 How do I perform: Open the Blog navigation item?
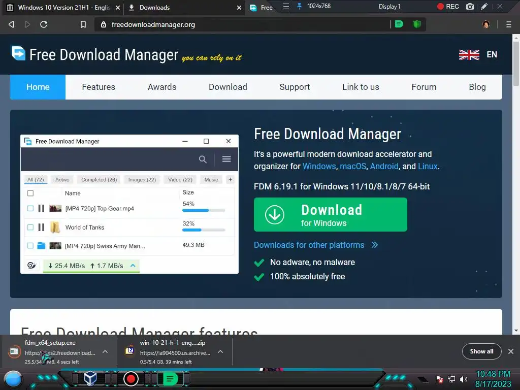coord(477,87)
